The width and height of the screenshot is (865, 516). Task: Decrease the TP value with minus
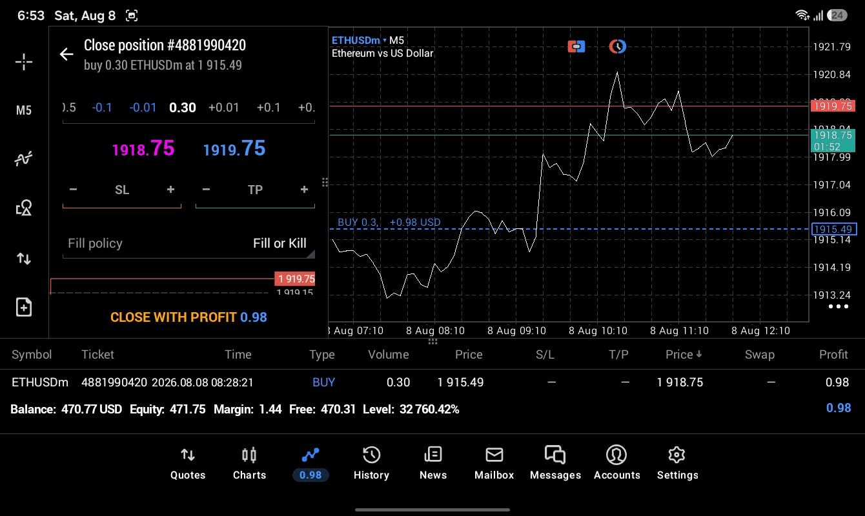(x=206, y=190)
